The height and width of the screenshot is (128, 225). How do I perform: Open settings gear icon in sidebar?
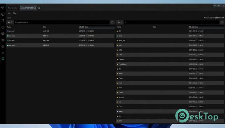tap(3, 40)
